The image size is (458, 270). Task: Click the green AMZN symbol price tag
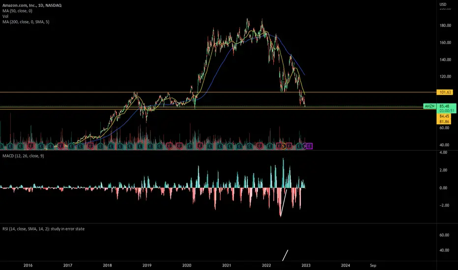pos(429,106)
